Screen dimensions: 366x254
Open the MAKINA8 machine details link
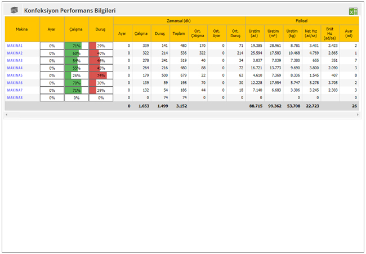pyautogui.click(x=15, y=97)
